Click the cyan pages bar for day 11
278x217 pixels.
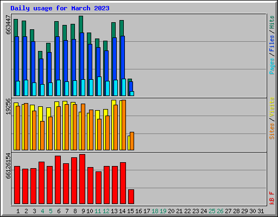click(99, 86)
